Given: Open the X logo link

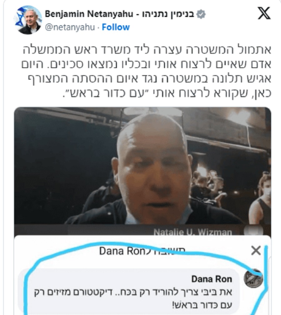Looking at the screenshot, I should pyautogui.click(x=264, y=13).
